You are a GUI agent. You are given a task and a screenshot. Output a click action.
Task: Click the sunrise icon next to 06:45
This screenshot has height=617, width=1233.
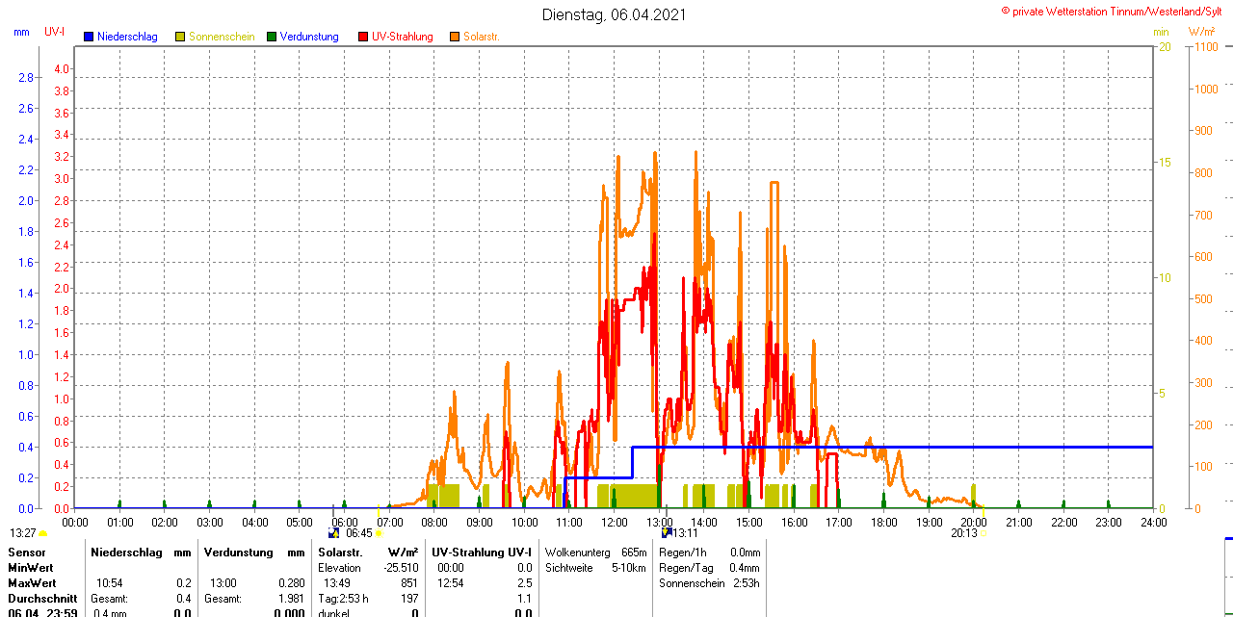334,532
